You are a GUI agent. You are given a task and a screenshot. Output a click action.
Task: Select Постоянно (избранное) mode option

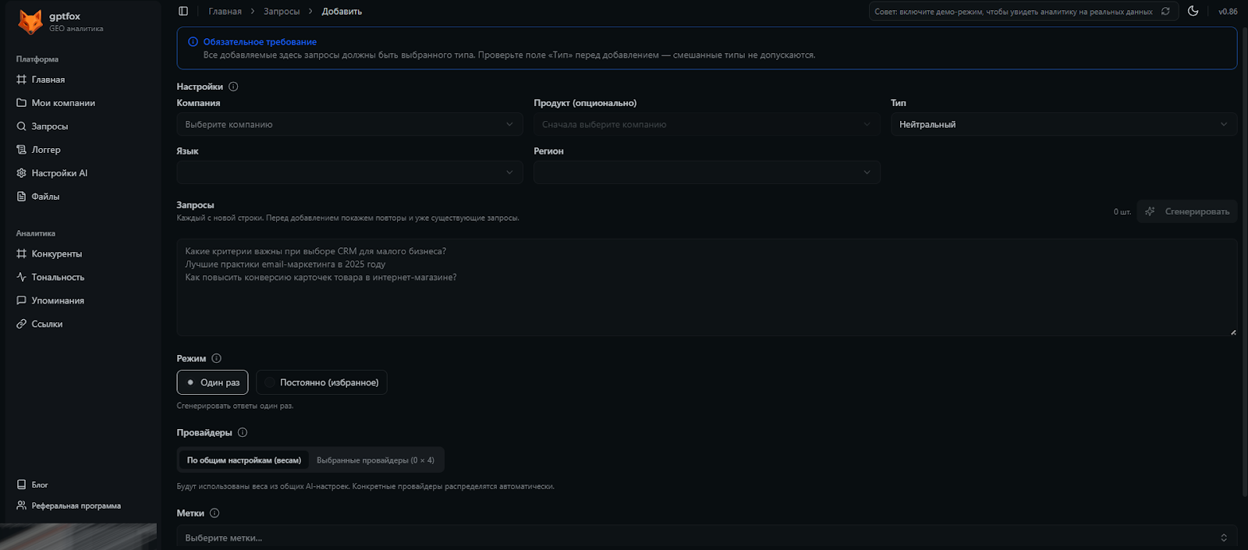321,382
